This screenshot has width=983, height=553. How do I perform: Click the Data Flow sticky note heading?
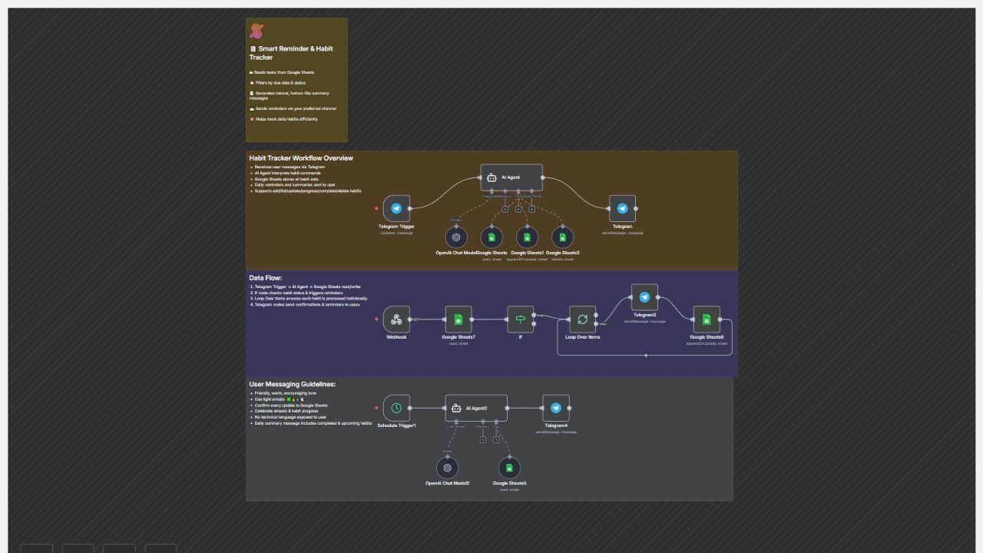click(x=266, y=278)
